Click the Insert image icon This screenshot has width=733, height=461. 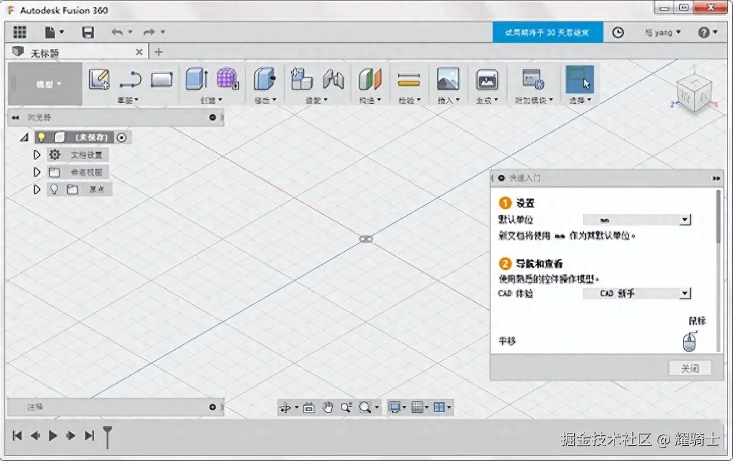[448, 79]
